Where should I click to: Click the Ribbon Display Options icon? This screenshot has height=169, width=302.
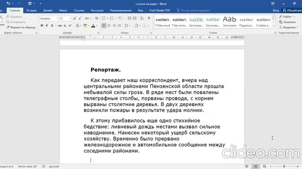[273, 4]
